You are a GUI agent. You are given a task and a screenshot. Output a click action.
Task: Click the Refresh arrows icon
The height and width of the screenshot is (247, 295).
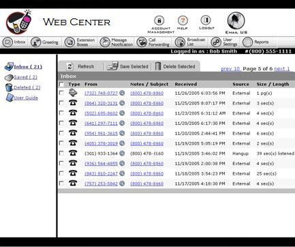[69, 66]
